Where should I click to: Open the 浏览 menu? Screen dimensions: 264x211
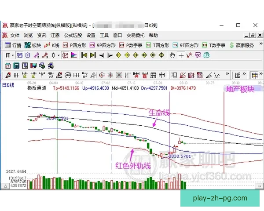[28, 35]
